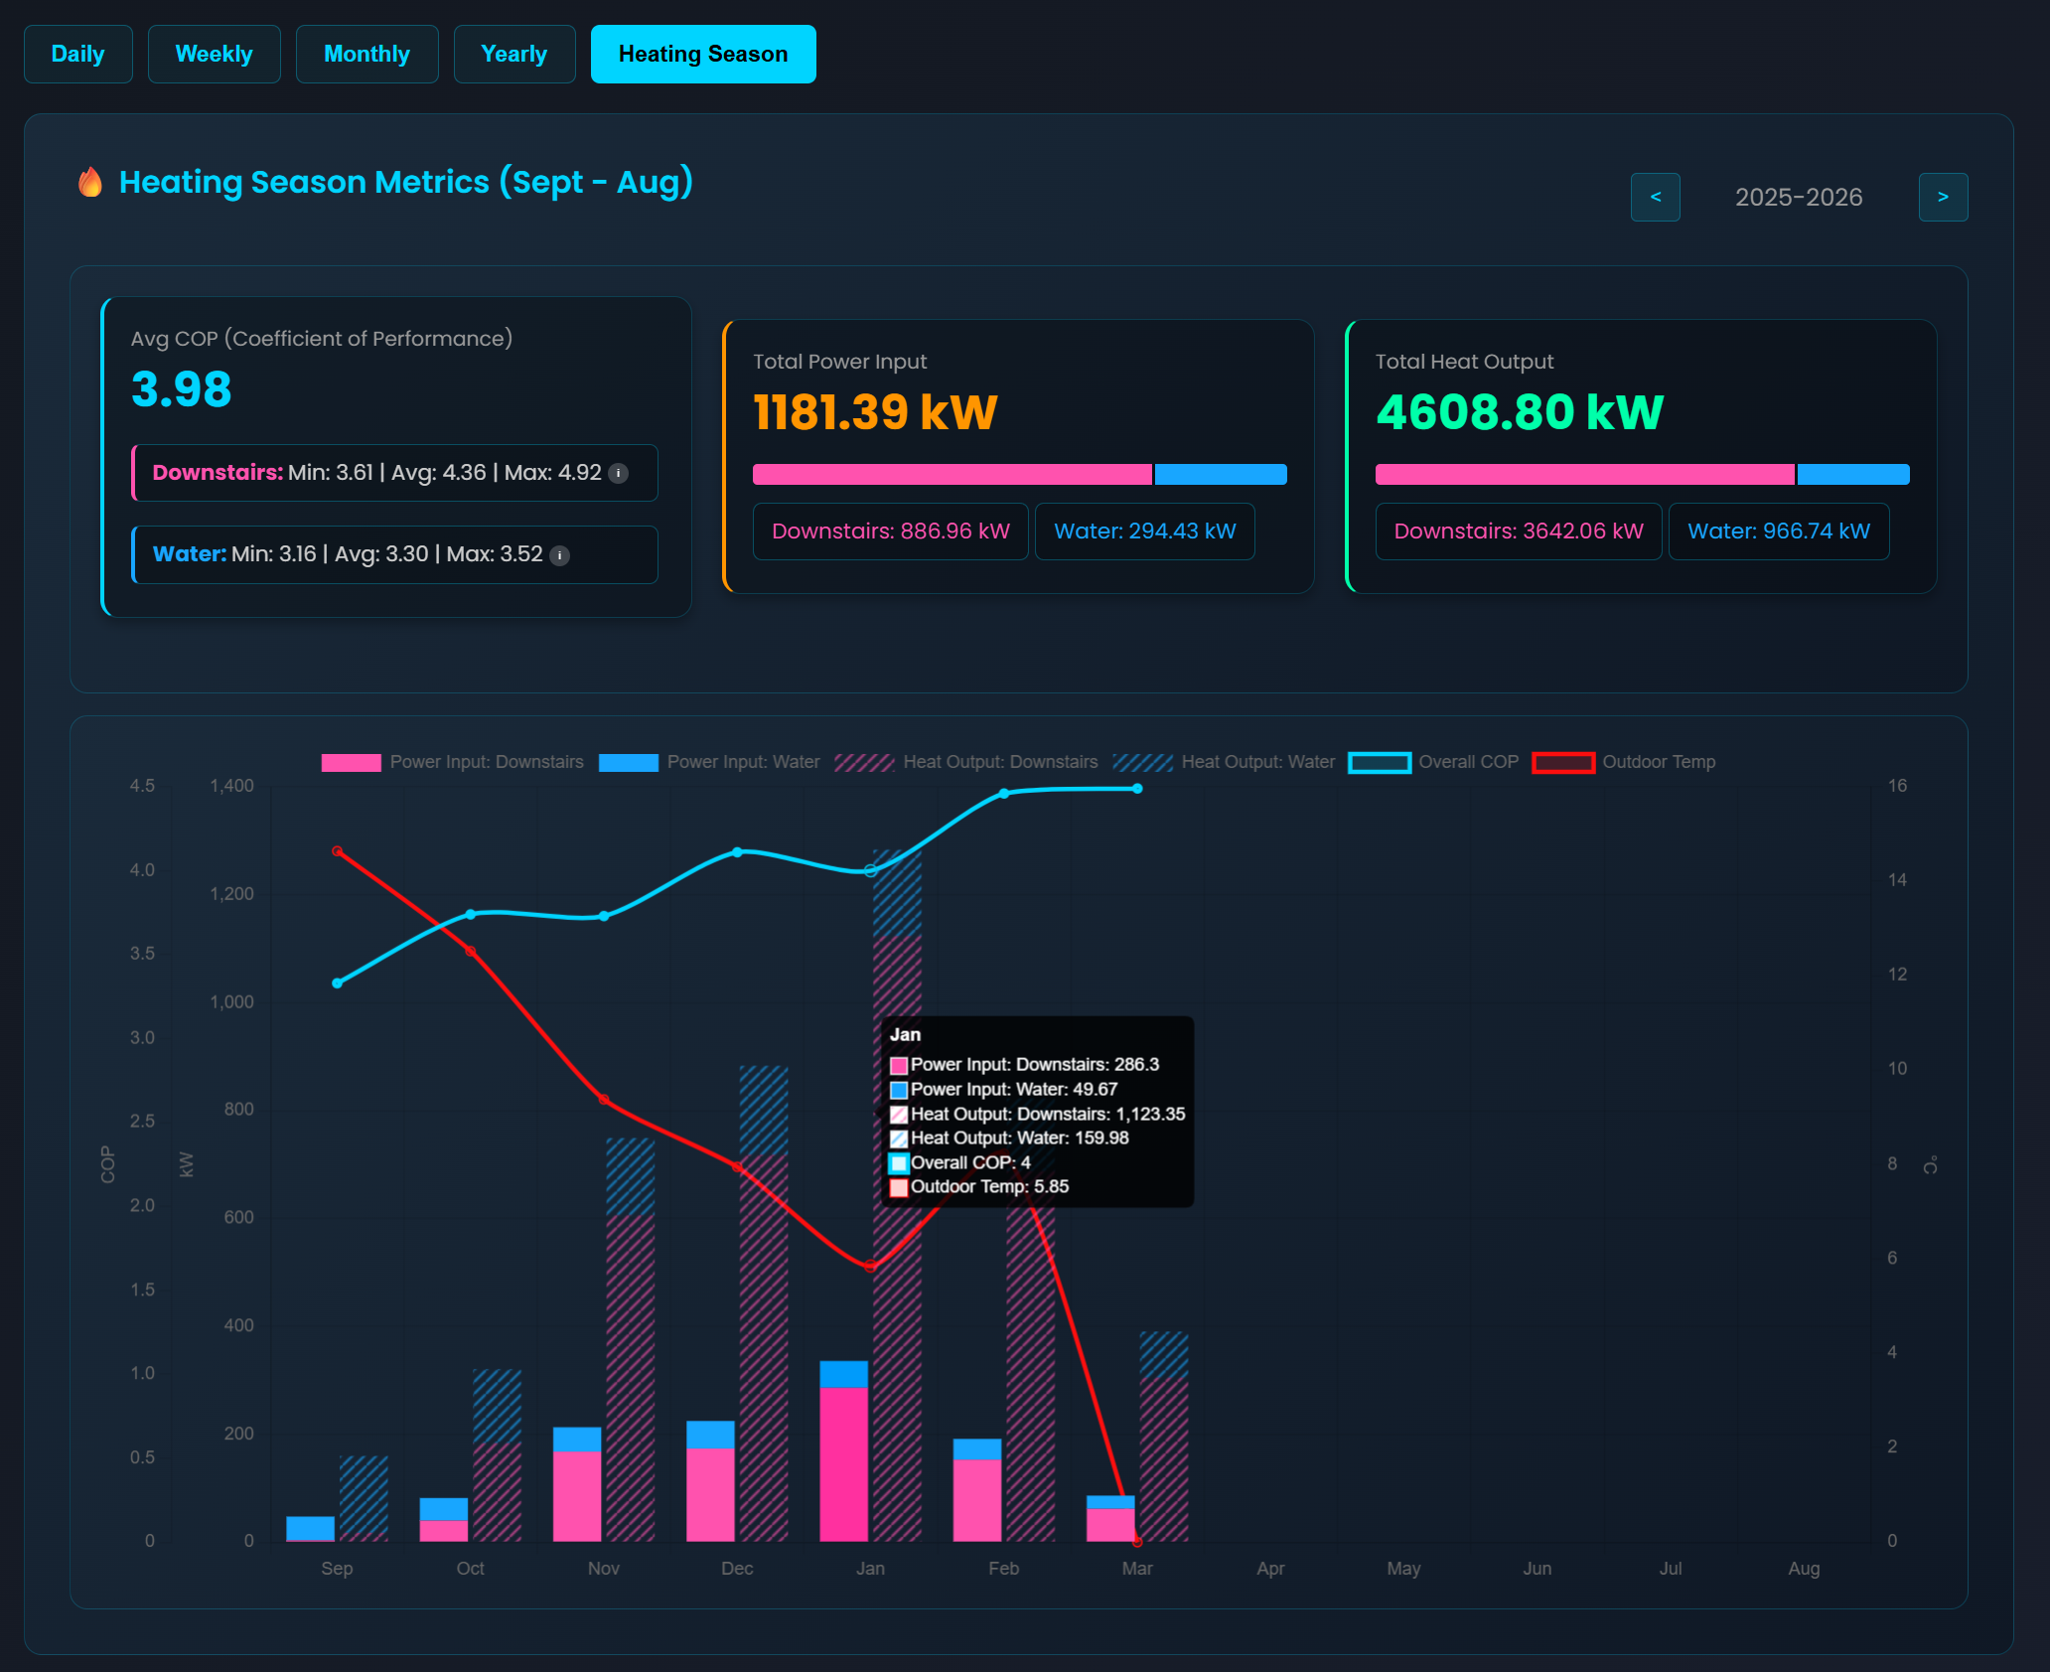Open the Monthly tab

point(366,54)
